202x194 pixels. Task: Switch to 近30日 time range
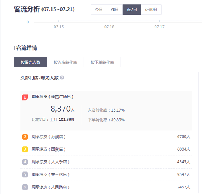151,10
